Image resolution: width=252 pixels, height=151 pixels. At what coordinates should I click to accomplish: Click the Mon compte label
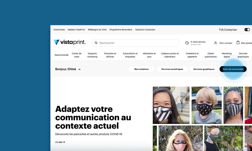(226, 43)
